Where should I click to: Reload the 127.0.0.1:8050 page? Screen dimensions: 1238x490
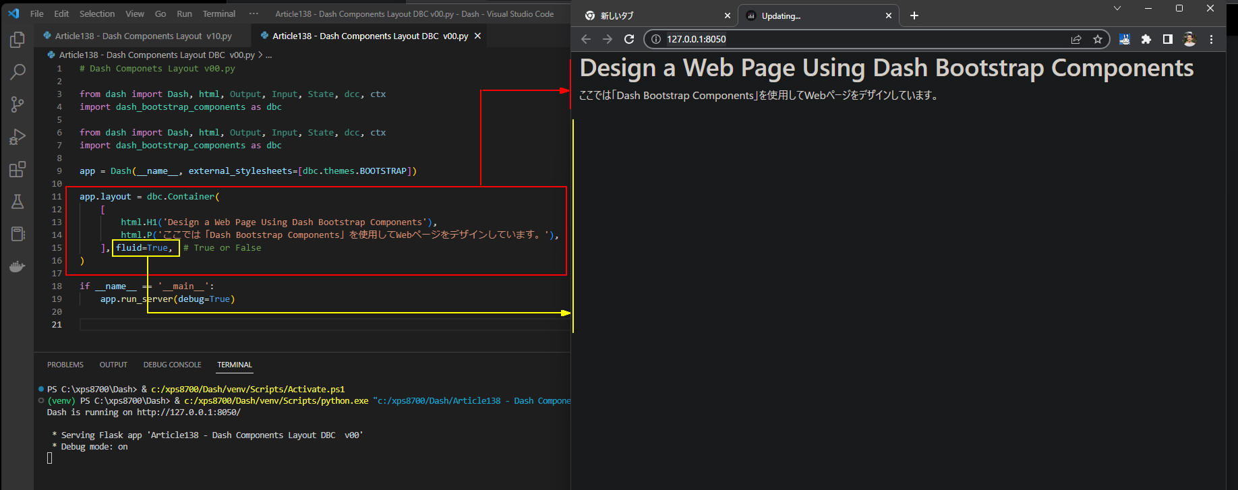(629, 39)
